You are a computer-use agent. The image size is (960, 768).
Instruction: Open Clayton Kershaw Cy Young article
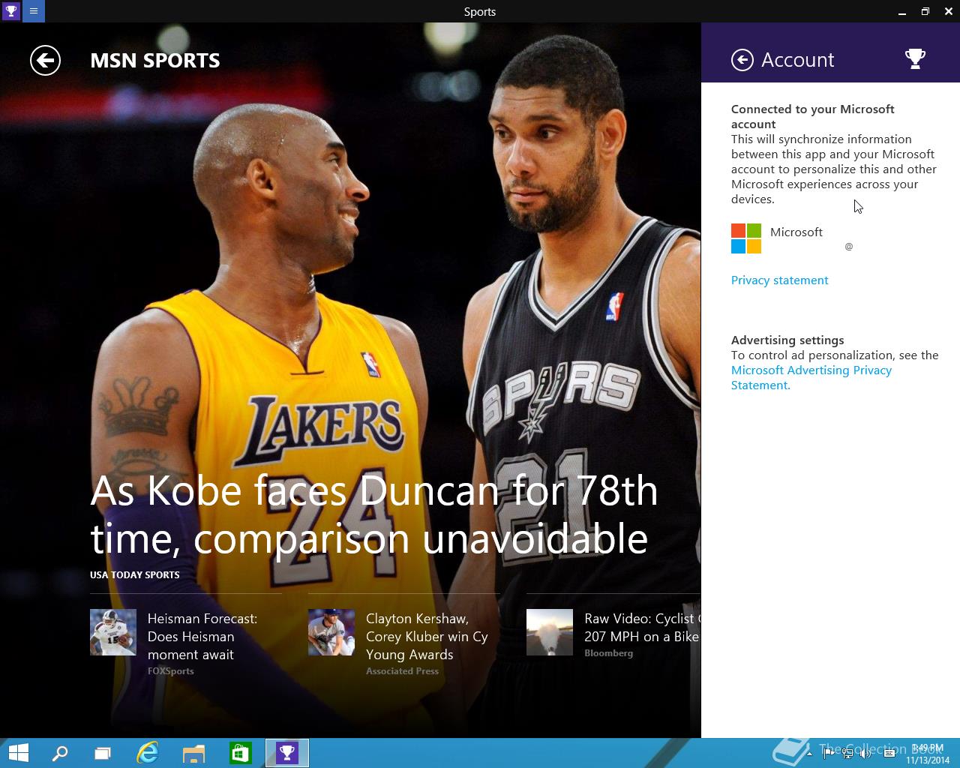(427, 636)
